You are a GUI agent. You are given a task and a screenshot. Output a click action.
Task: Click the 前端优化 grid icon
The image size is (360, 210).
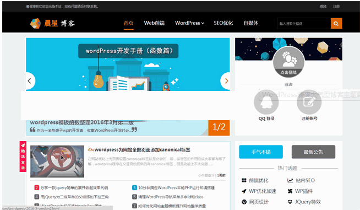tap(244, 180)
